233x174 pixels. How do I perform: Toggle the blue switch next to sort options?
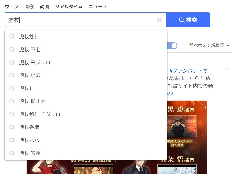tap(173, 46)
